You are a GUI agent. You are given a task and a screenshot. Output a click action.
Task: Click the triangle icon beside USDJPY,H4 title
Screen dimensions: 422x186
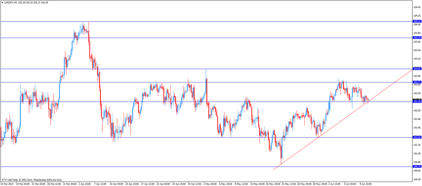pos(3,2)
